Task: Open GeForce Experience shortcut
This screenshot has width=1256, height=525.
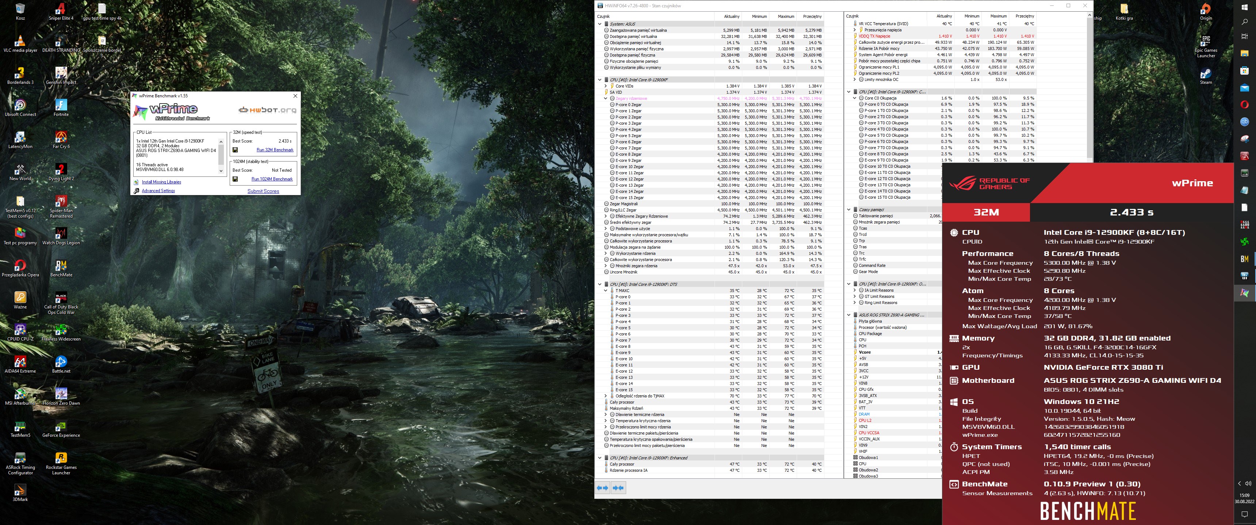Action: [61, 429]
